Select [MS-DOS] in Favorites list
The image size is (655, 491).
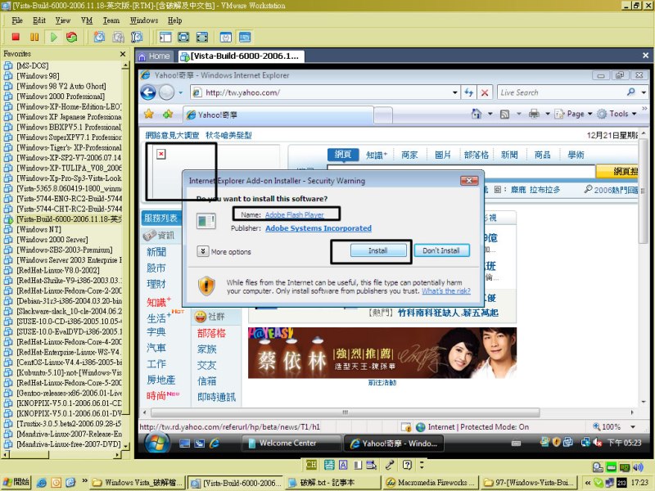pyautogui.click(x=33, y=66)
